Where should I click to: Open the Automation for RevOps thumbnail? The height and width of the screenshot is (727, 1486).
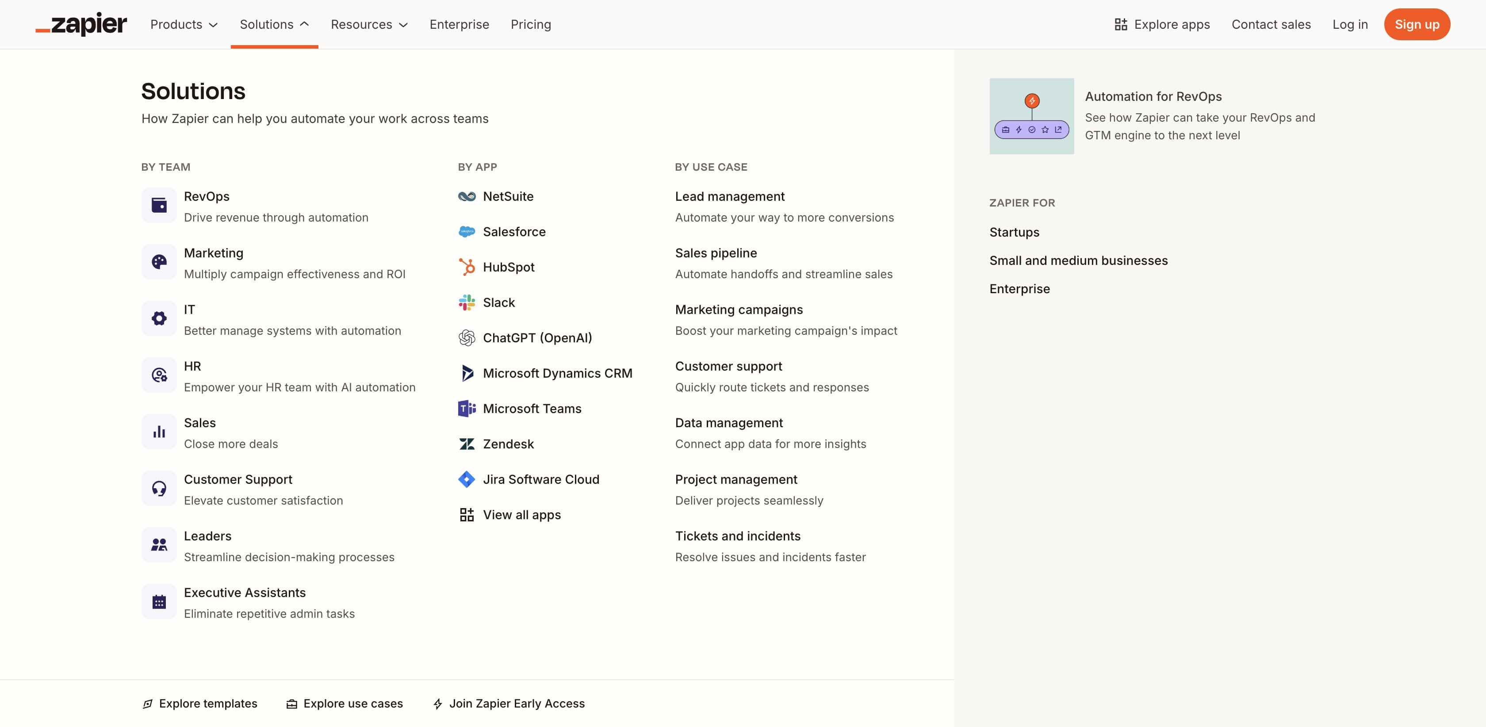click(x=1031, y=116)
